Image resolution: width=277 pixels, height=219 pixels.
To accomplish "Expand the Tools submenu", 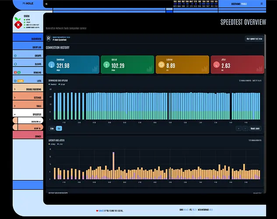I will (28, 105).
